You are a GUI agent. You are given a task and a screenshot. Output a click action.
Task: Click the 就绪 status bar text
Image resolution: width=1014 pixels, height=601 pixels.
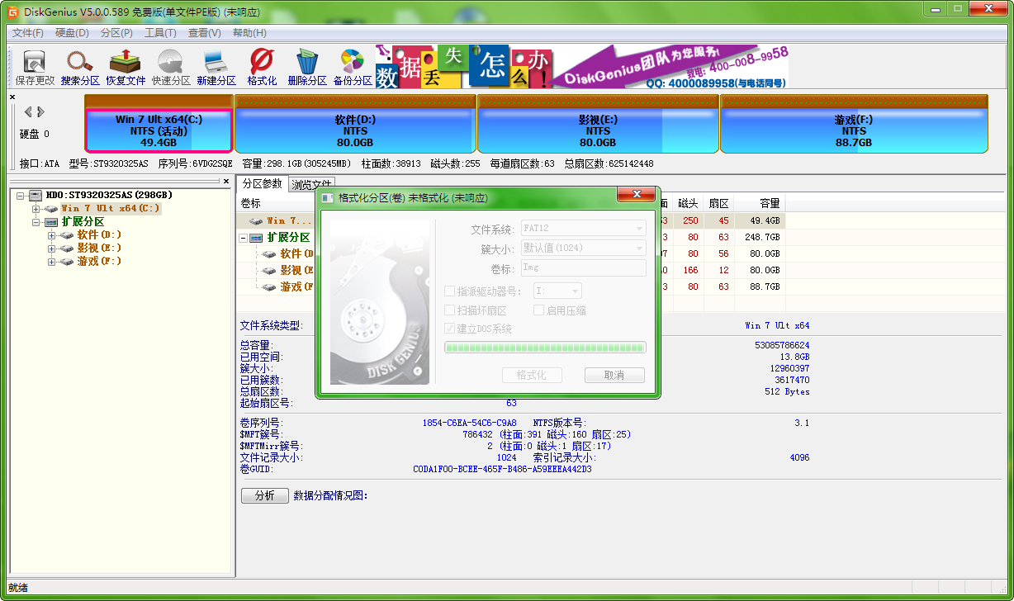pyautogui.click(x=18, y=587)
